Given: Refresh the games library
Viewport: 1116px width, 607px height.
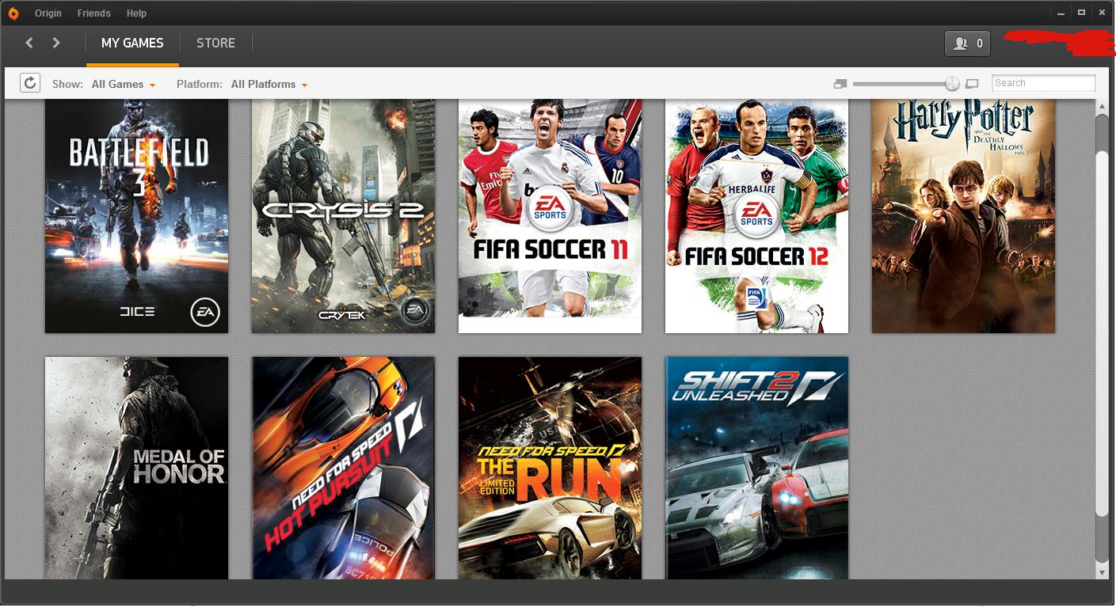Looking at the screenshot, I should pos(30,83).
